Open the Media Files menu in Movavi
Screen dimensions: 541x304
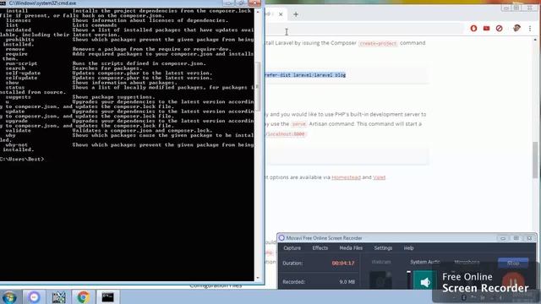pos(351,247)
